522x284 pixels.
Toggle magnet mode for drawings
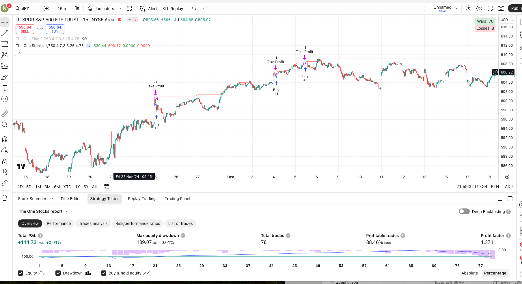pos(5,139)
